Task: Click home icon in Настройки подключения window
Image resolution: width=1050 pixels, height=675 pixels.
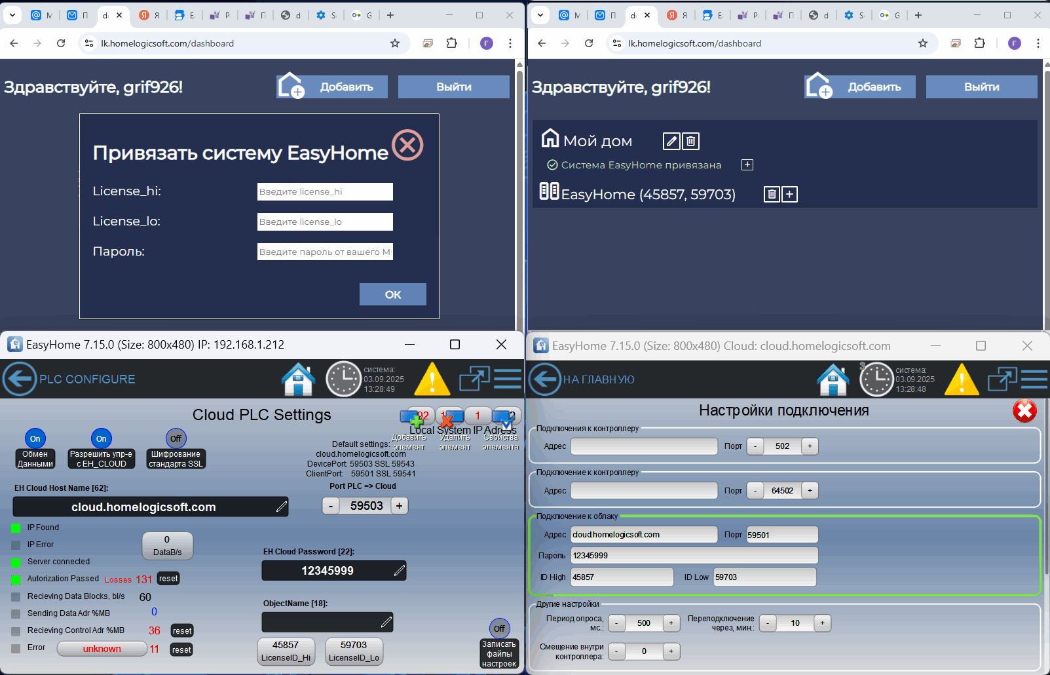Action: [833, 379]
